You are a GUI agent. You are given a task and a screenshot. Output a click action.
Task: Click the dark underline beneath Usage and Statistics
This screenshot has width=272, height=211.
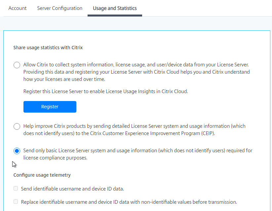pos(115,16)
